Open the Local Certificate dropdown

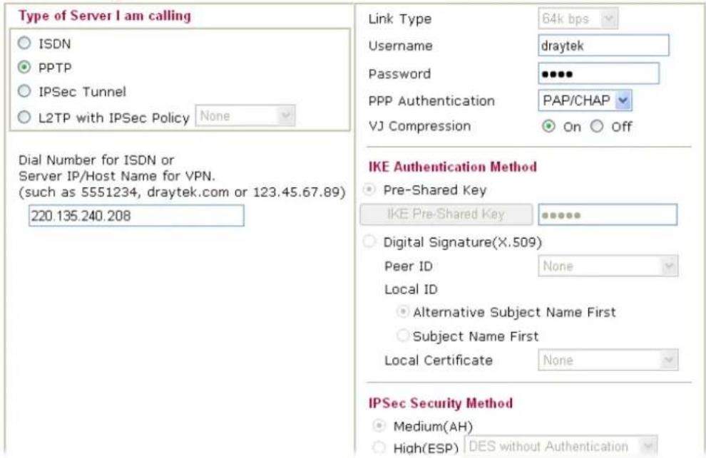click(x=608, y=360)
